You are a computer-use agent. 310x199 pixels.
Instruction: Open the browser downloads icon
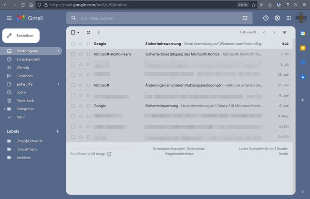pyautogui.click(x=270, y=5)
